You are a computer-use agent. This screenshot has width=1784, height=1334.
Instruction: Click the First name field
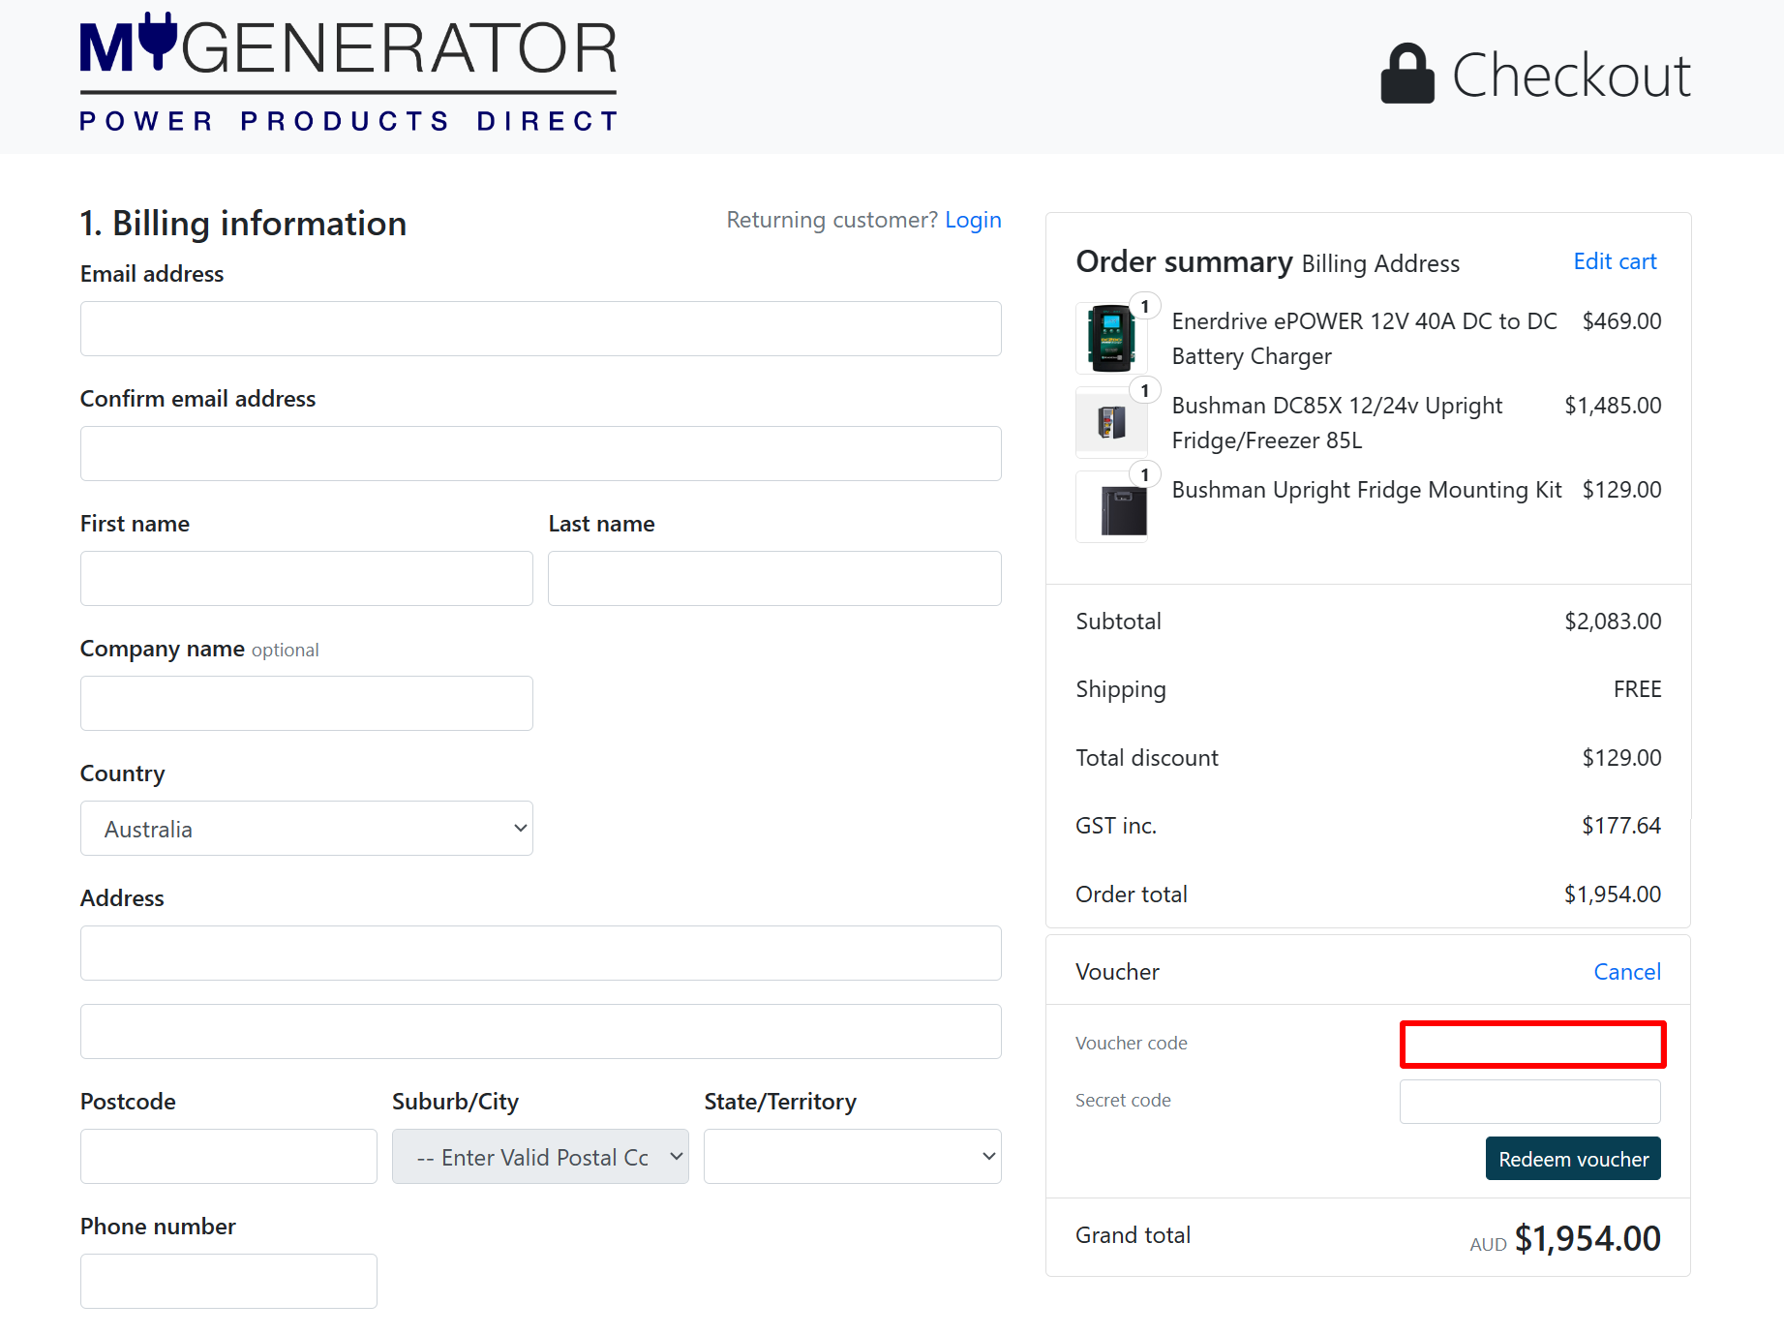coord(306,578)
